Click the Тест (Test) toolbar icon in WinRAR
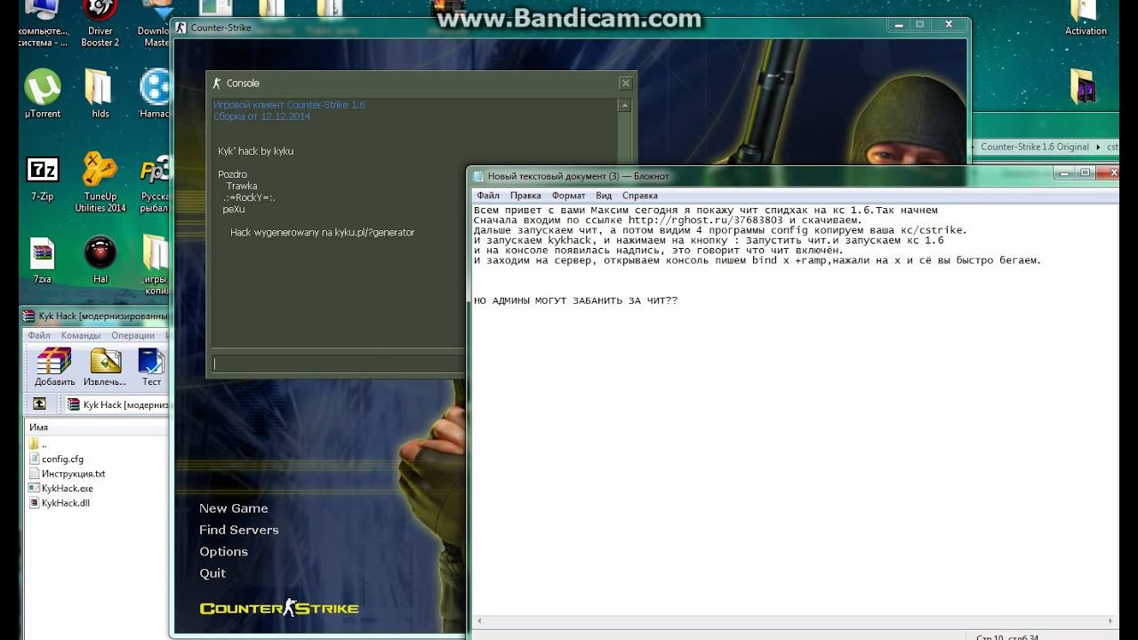 [151, 366]
